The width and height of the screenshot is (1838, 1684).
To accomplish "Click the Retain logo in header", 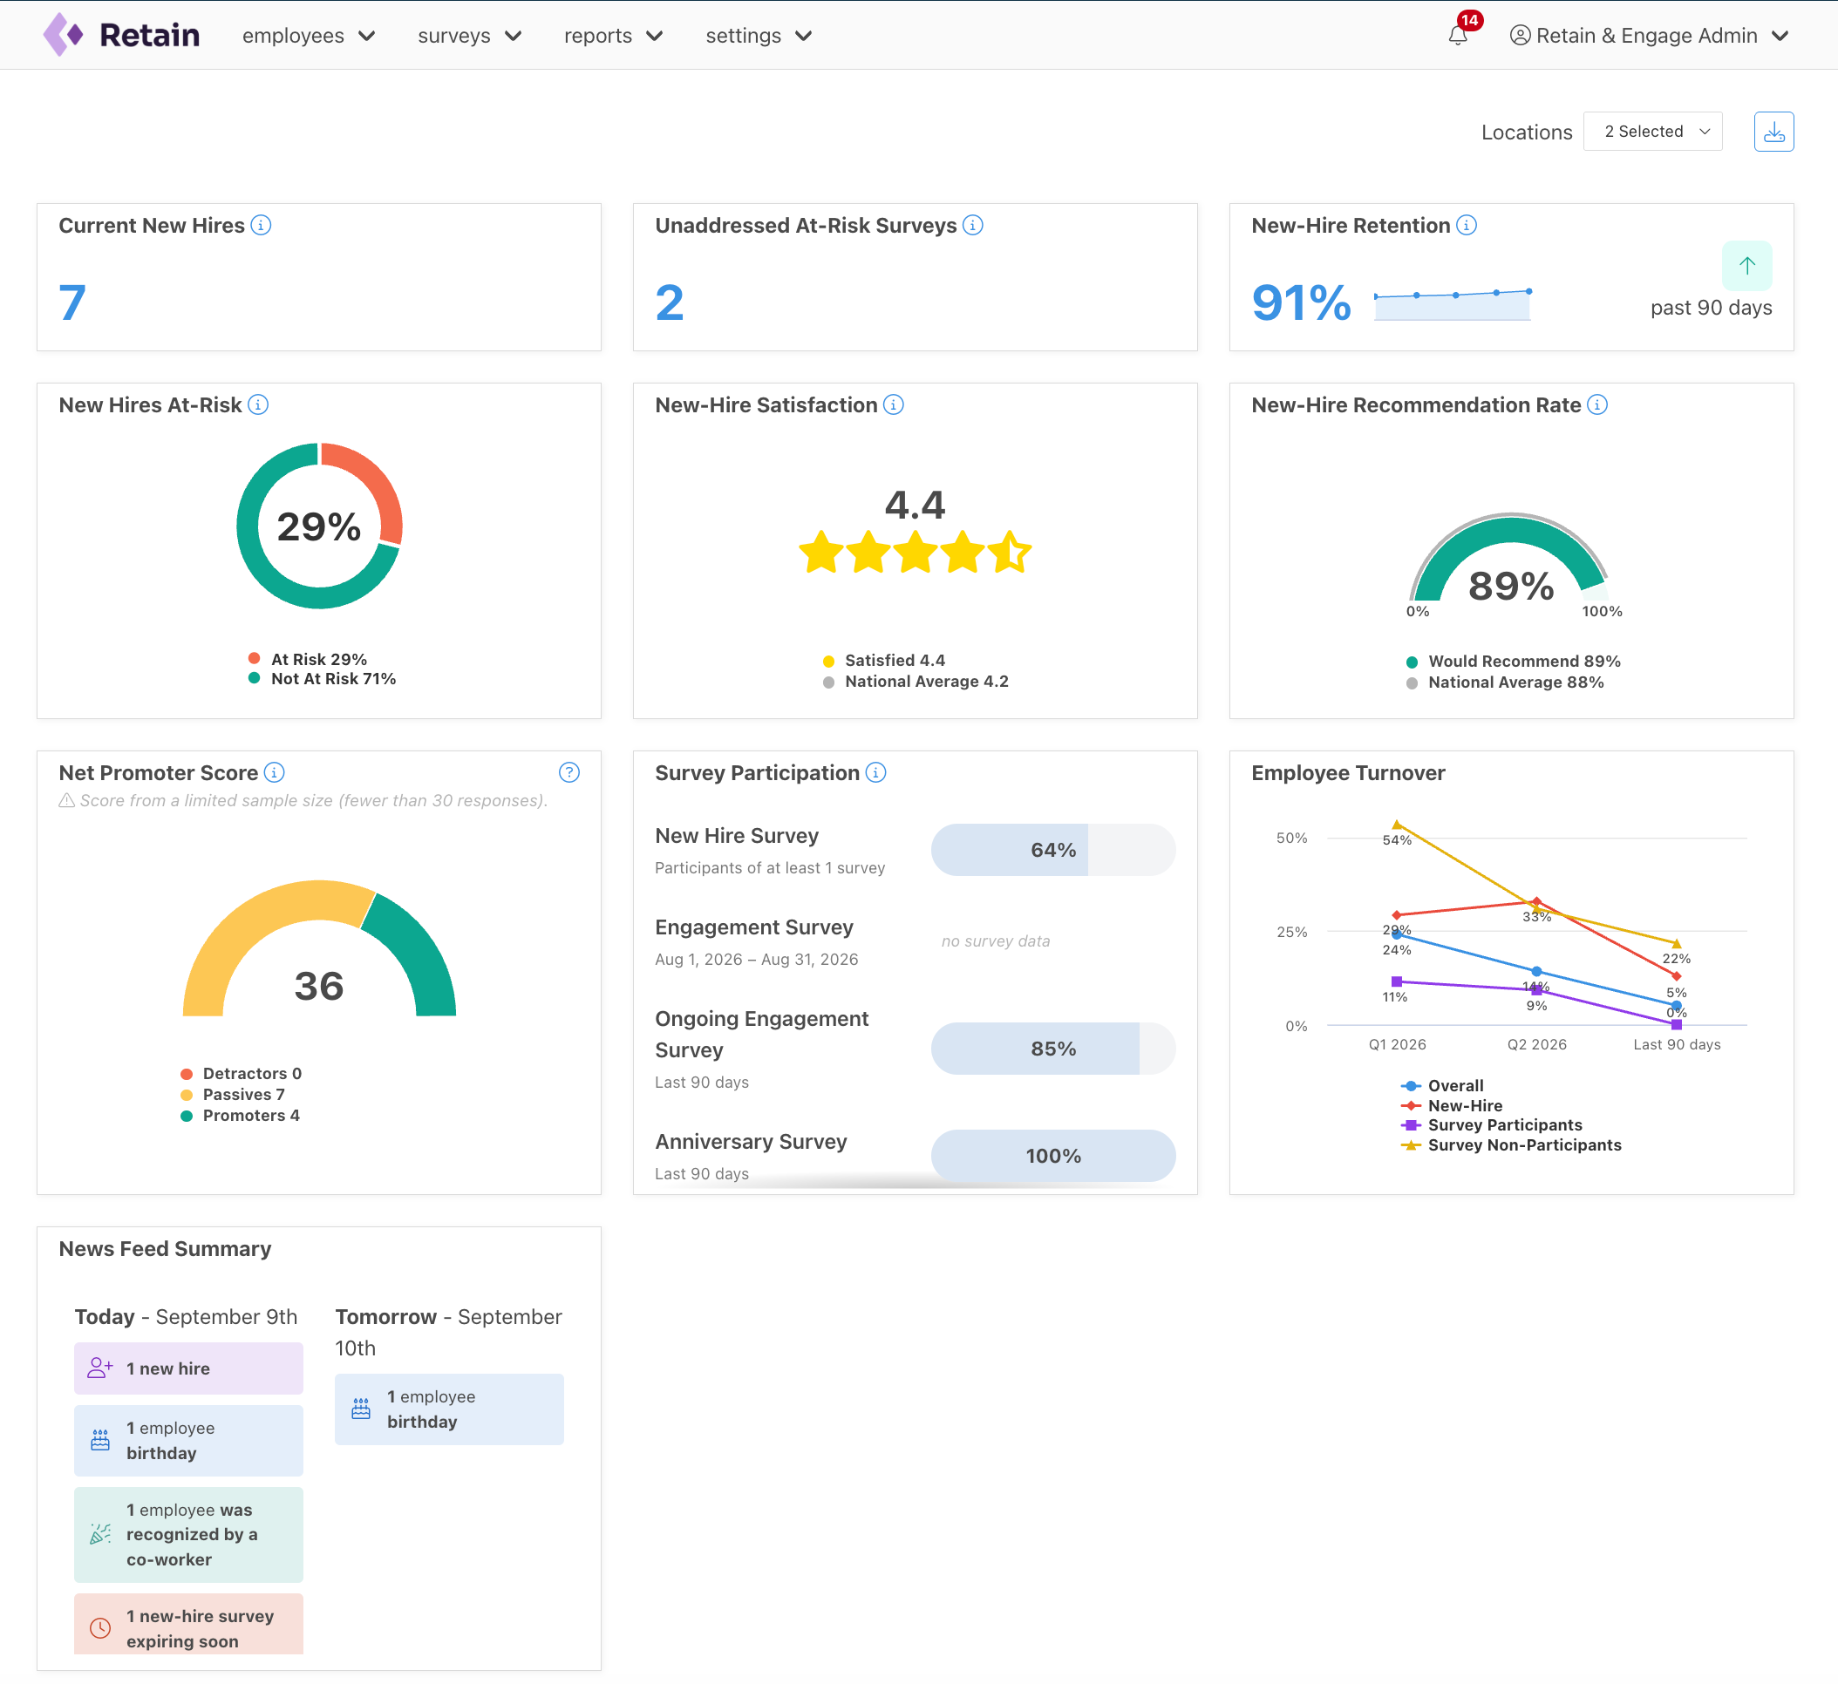I will pyautogui.click(x=121, y=35).
